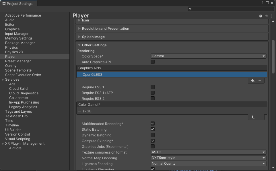Open Adaptive Performance settings
This screenshot has width=276, height=171.
click(23, 15)
